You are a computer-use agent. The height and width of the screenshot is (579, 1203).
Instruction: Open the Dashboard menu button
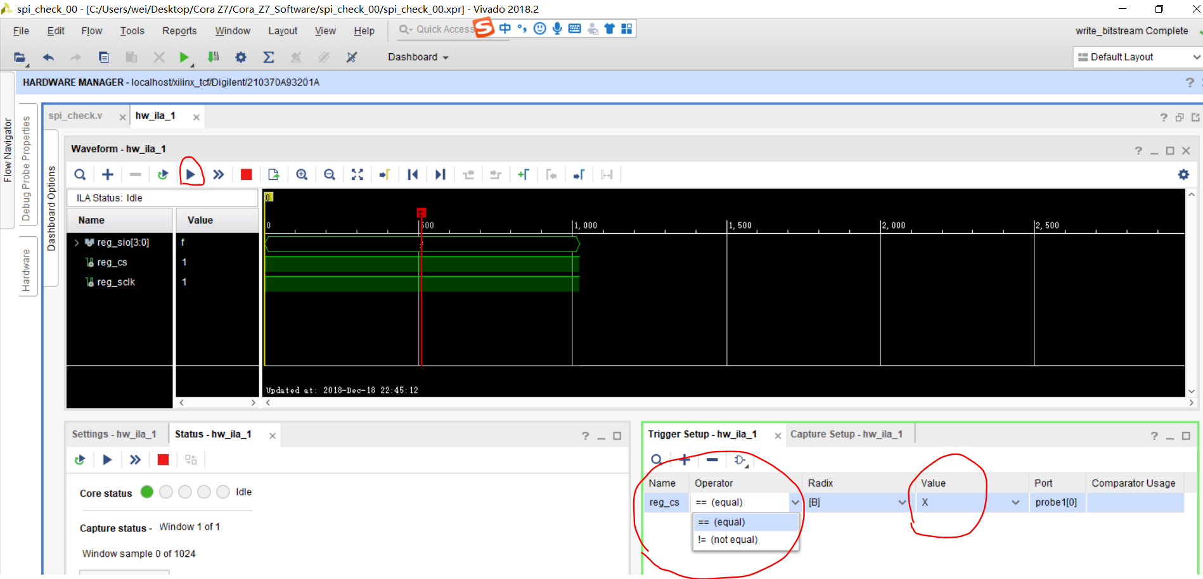pos(417,57)
